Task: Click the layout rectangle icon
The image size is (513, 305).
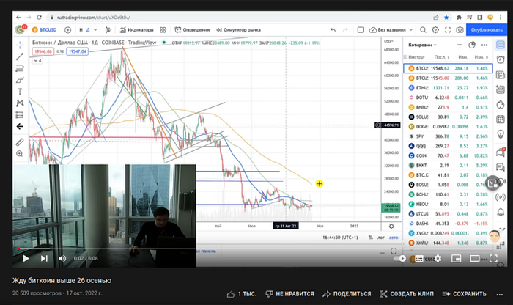Action: (361, 30)
